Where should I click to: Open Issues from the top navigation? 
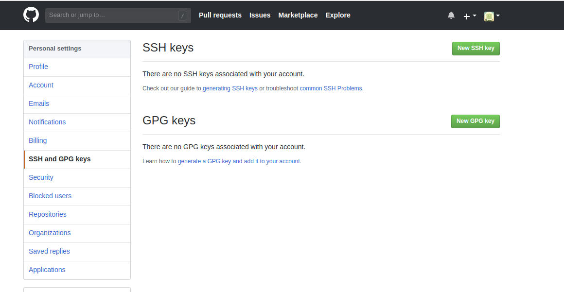[x=260, y=15]
